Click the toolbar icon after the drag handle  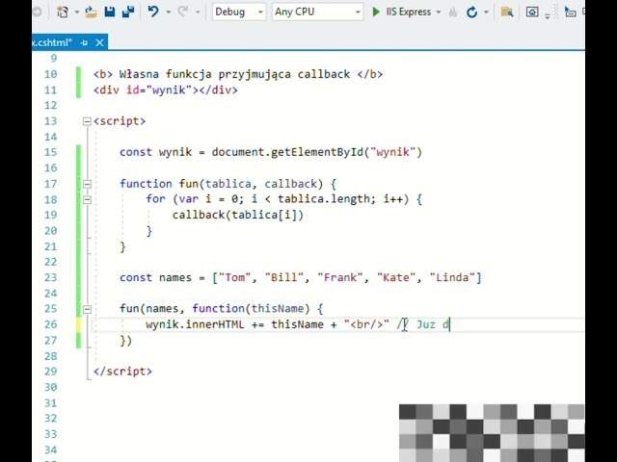coord(570,13)
